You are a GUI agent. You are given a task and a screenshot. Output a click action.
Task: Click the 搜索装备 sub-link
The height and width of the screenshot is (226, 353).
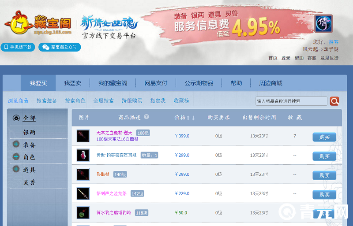47,101
